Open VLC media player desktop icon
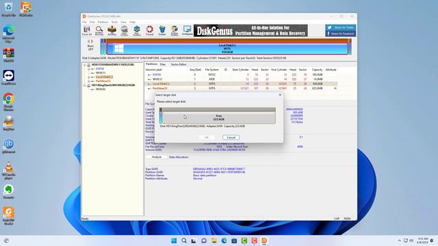 [x=8, y=171]
